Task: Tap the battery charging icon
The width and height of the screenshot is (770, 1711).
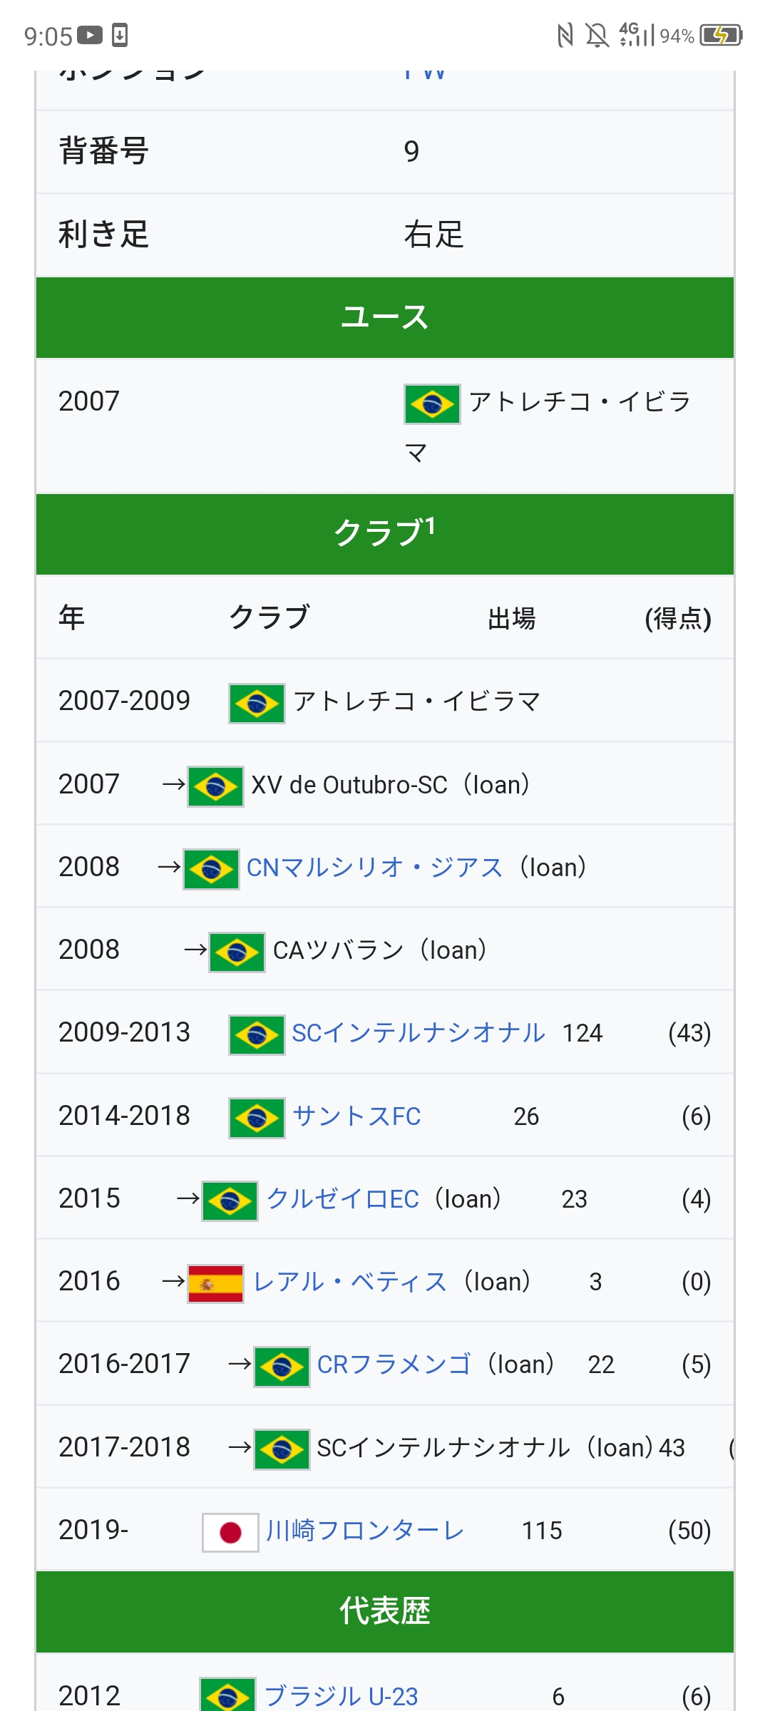Action: (x=722, y=35)
